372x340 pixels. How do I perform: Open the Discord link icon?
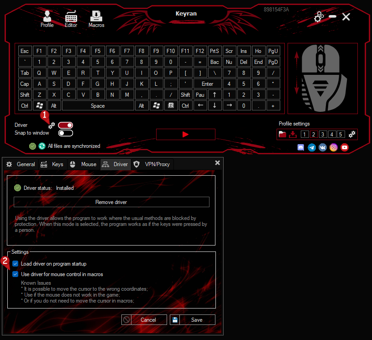[301, 147]
